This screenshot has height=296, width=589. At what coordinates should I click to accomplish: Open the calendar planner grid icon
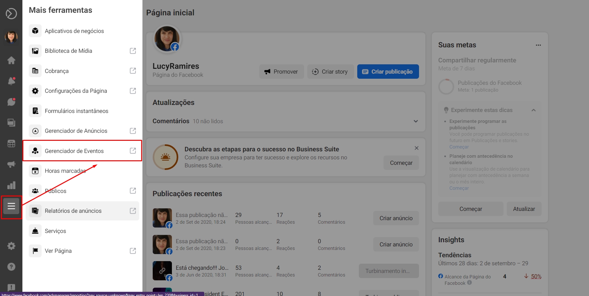(x=11, y=144)
